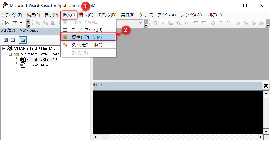Open the 編集(E) menu
Viewport: 270px width, 141px height.
click(x=33, y=15)
